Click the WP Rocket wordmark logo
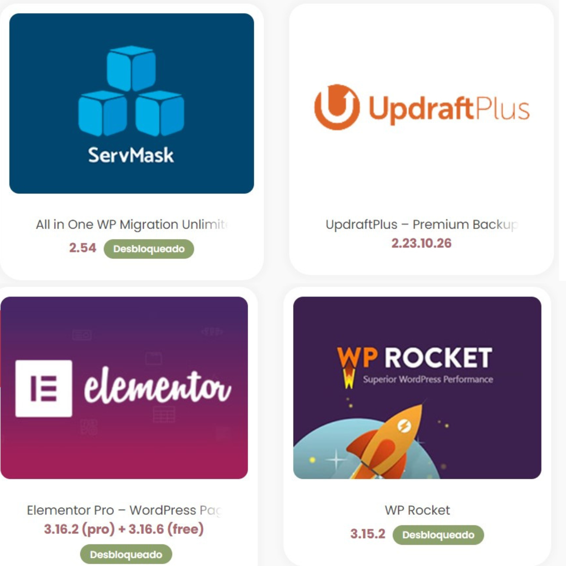The image size is (566, 566). 415,358
